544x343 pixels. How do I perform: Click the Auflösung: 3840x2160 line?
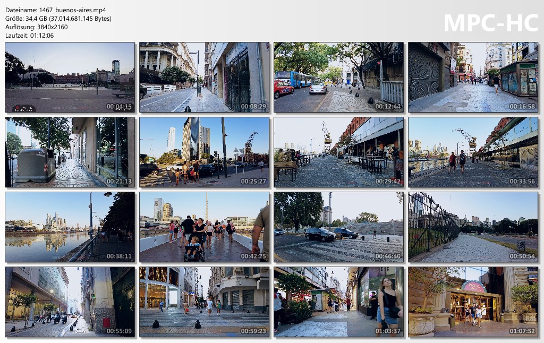pyautogui.click(x=37, y=27)
